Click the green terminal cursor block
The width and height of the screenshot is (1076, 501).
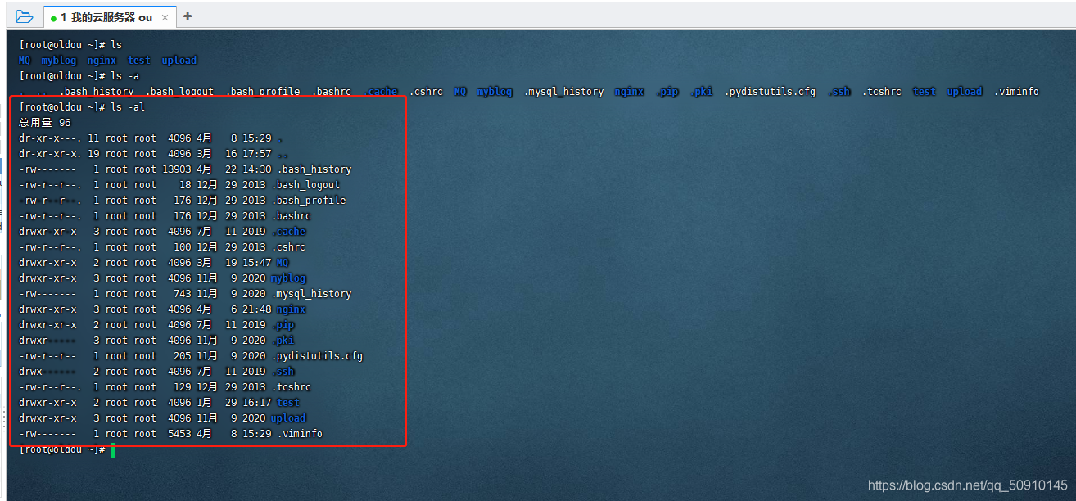(113, 450)
